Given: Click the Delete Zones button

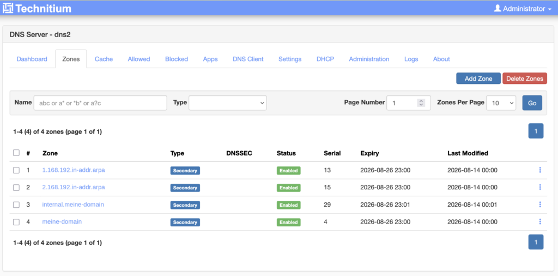Looking at the screenshot, I should coord(525,79).
